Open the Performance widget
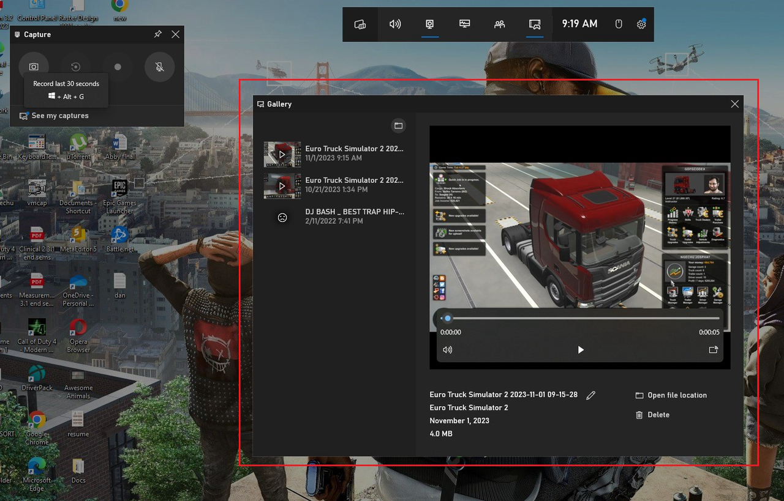 (464, 24)
